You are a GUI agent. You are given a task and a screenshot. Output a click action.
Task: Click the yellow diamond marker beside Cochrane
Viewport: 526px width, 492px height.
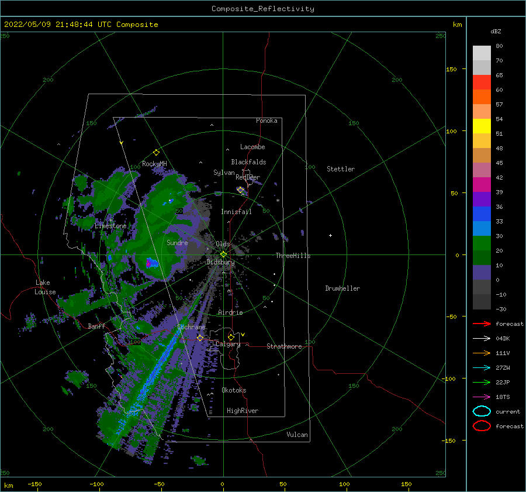pyautogui.click(x=200, y=338)
